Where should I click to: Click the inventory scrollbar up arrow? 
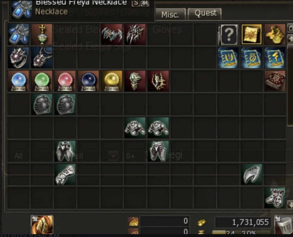pyautogui.click(x=290, y=39)
